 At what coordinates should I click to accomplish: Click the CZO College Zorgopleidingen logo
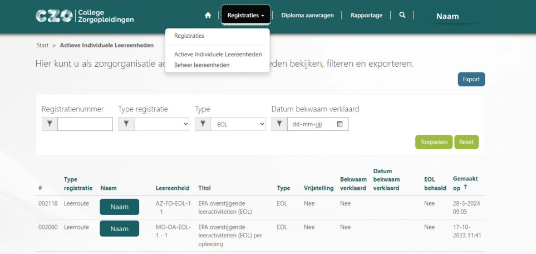point(85,16)
